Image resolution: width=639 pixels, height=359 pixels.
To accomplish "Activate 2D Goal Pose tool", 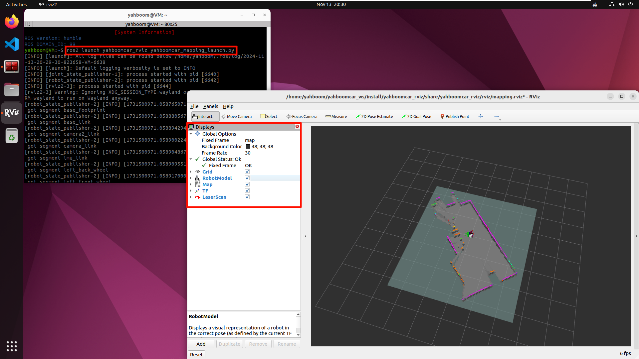I will [416, 116].
